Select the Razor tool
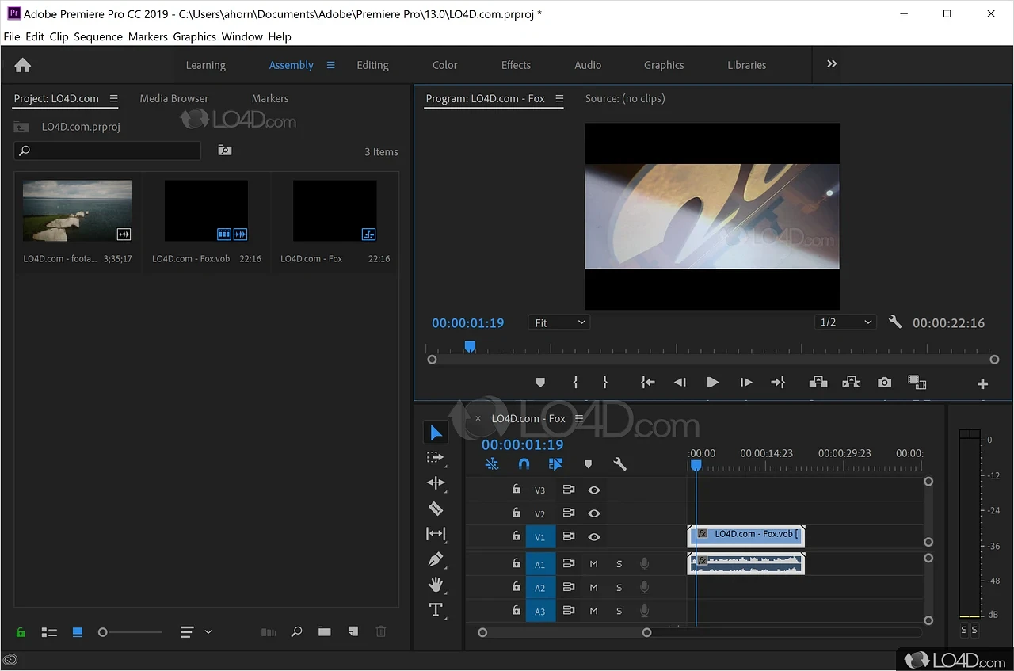Screen dimensions: 1014x671 (436, 508)
